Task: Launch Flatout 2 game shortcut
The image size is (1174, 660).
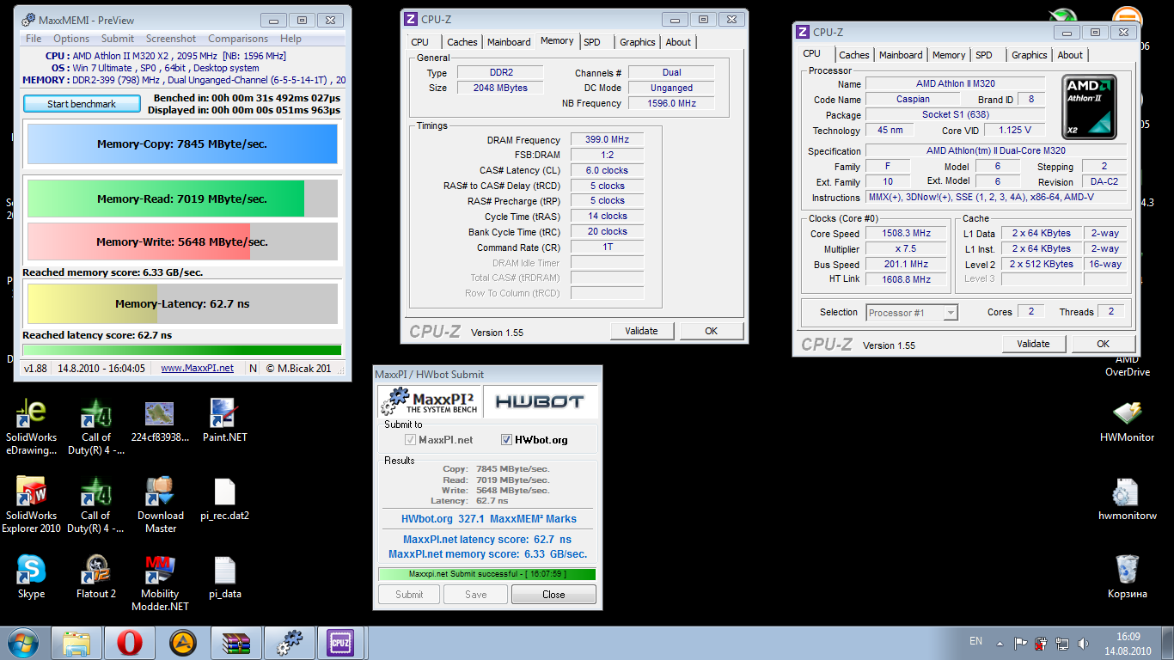Action: pyautogui.click(x=95, y=577)
